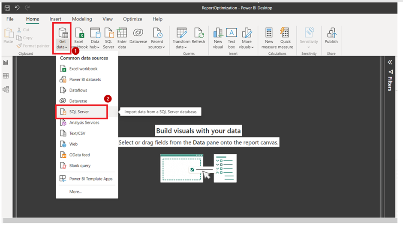Click the Refresh queries icon

(198, 33)
